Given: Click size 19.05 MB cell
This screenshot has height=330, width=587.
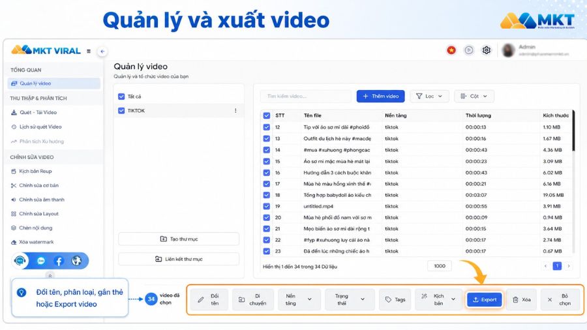Looking at the screenshot, I should [553, 195].
